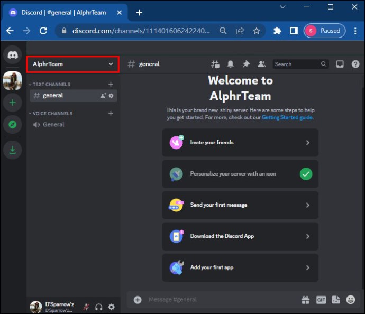365x314 pixels.
Task: Add a server with the plus icon
Action: [13, 103]
